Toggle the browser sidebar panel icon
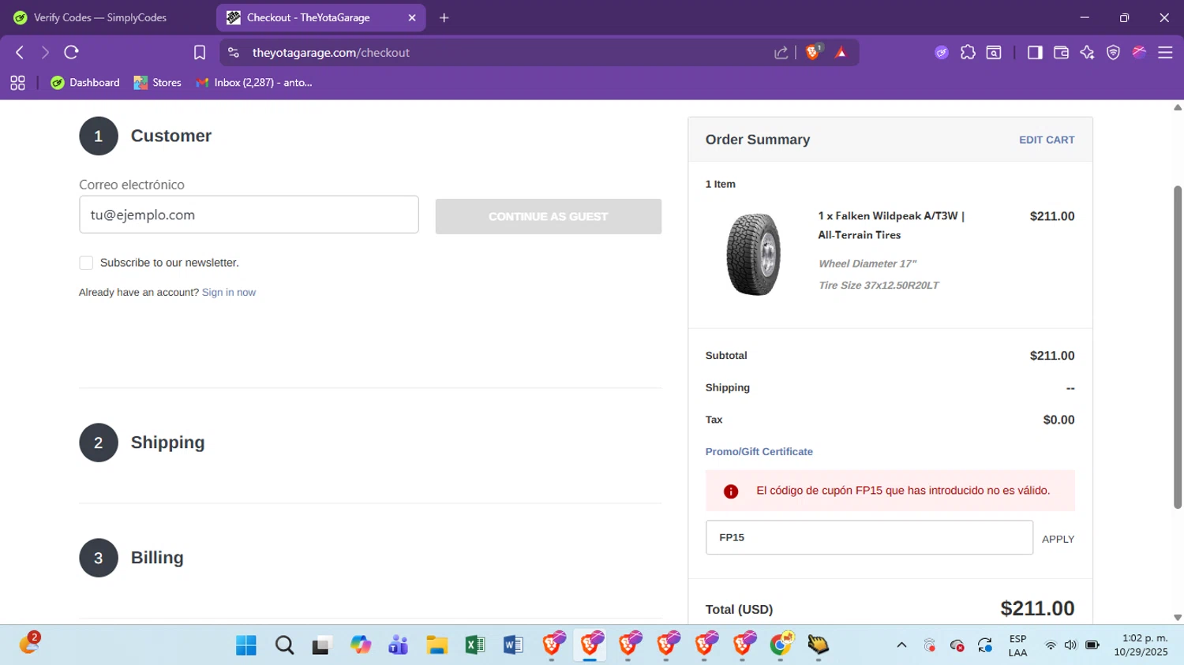This screenshot has height=665, width=1184. 1035,52
